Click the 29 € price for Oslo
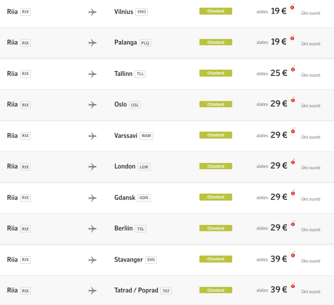Viewport: 334px width, 305px height. 279,104
